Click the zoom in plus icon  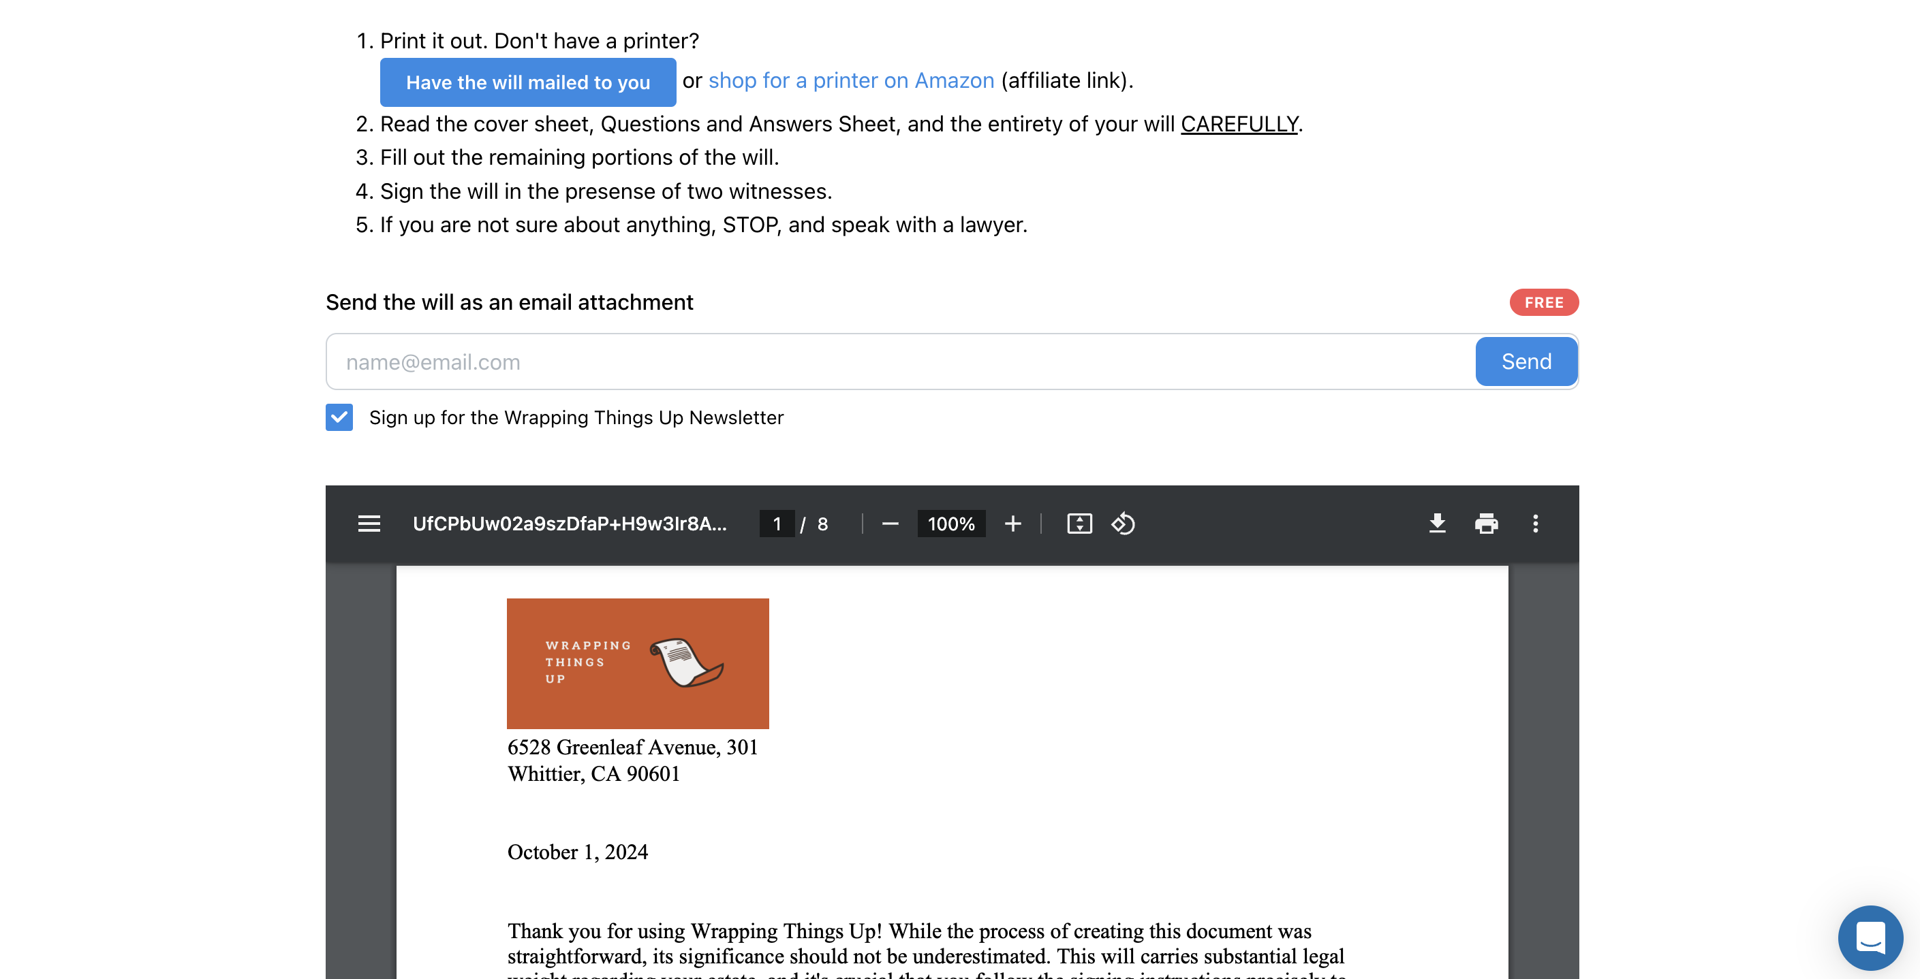pos(1012,524)
